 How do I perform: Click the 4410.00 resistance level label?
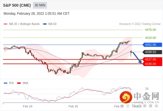tap(150, 38)
